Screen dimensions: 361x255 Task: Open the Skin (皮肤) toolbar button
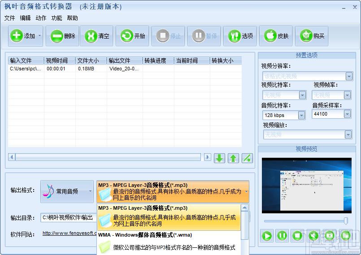click(276, 36)
